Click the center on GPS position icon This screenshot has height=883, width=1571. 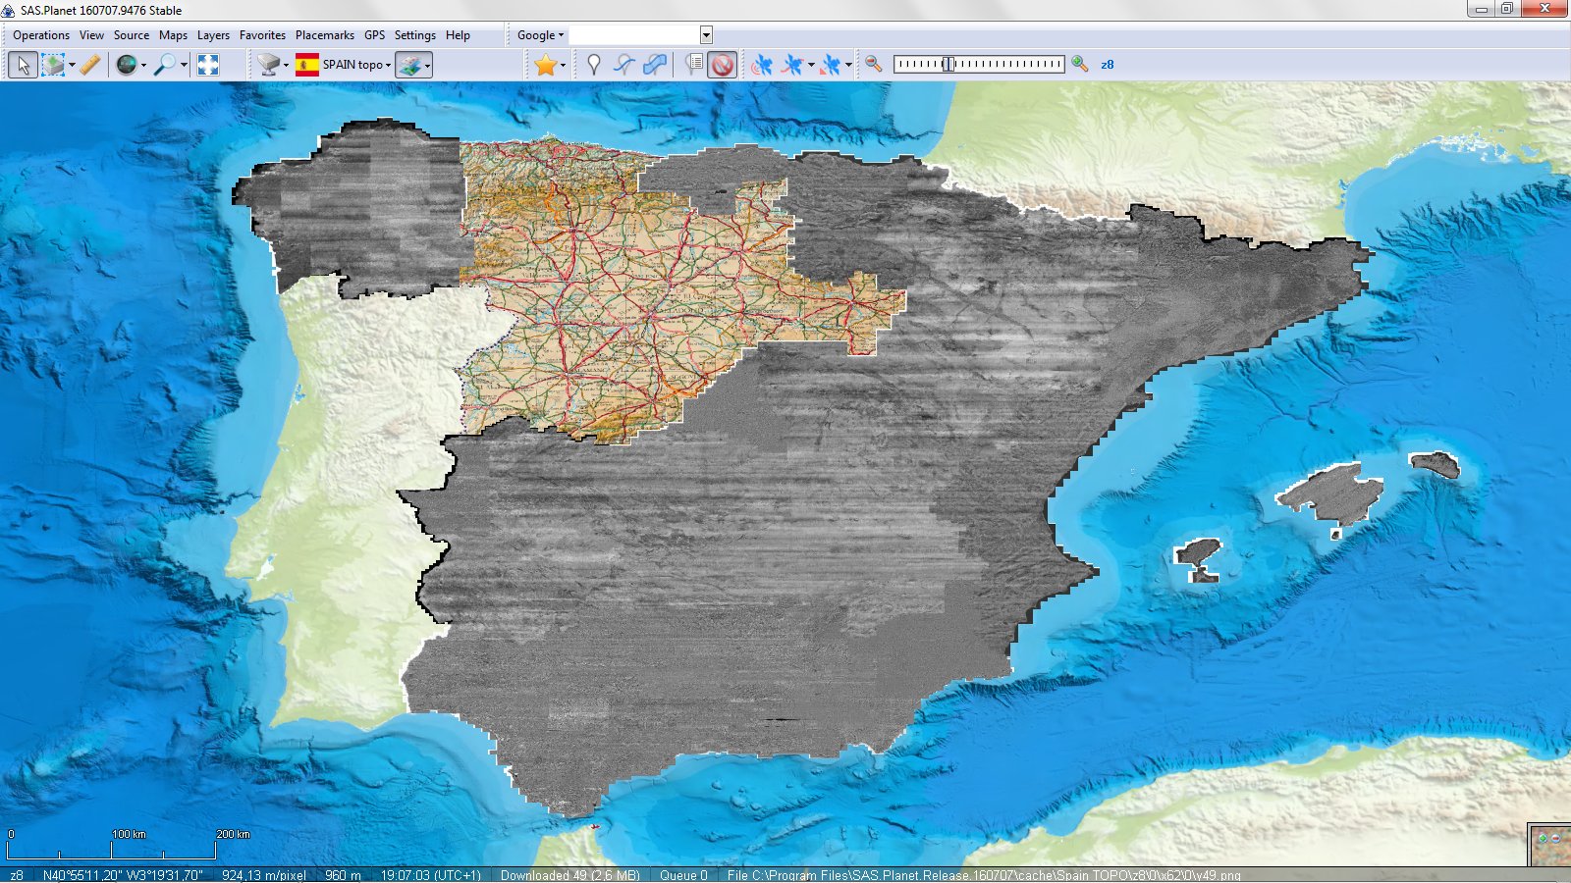point(831,65)
